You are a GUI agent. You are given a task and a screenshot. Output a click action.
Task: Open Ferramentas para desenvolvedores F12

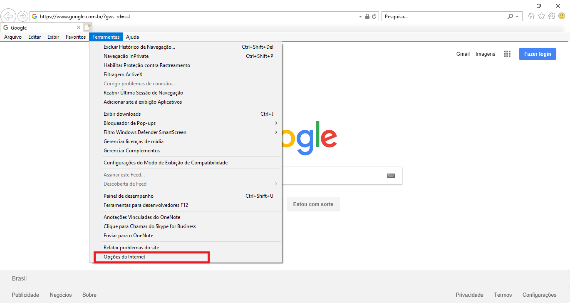pyautogui.click(x=186, y=205)
